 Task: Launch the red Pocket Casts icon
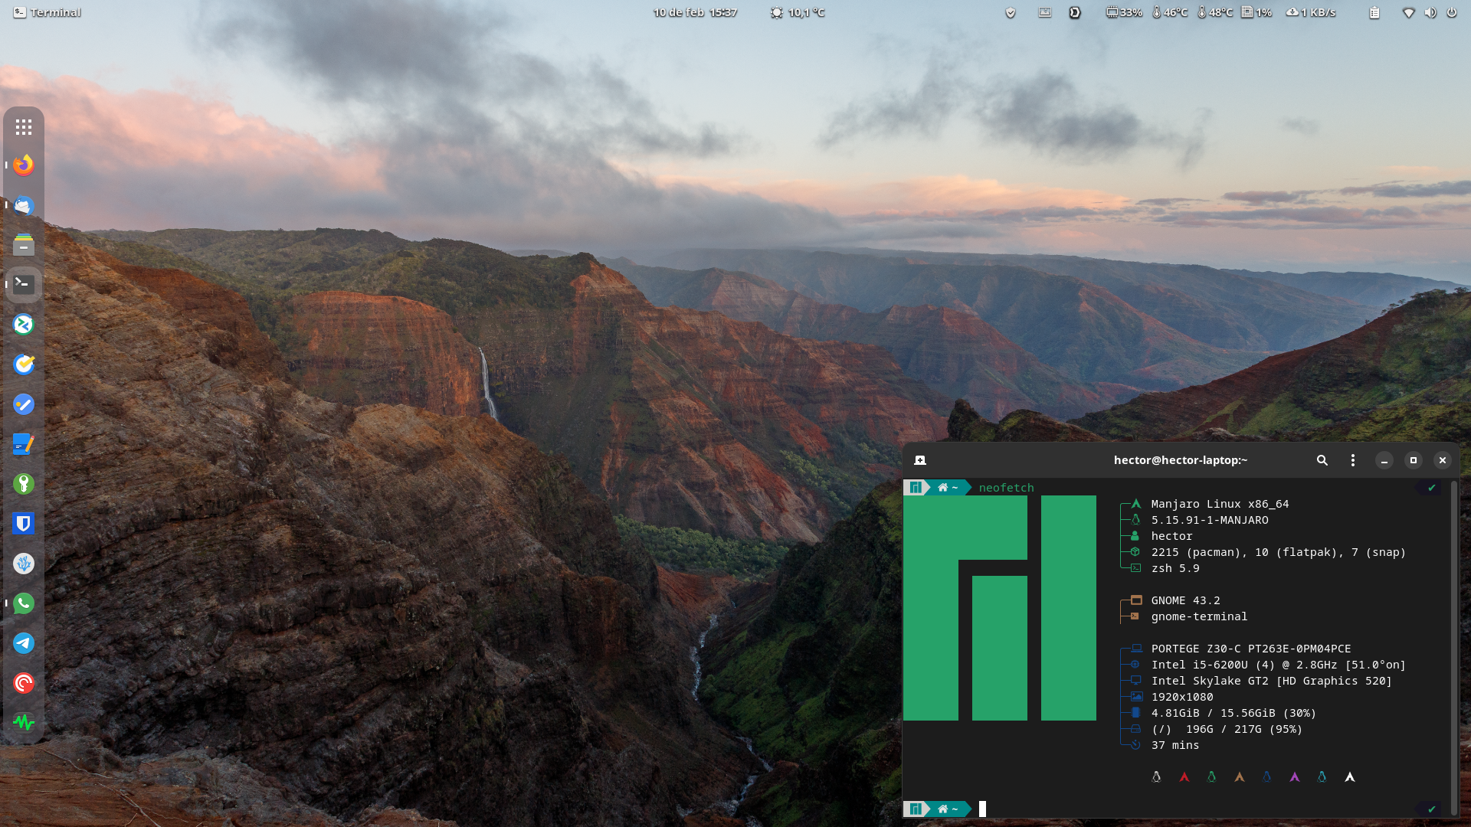pyautogui.click(x=24, y=683)
